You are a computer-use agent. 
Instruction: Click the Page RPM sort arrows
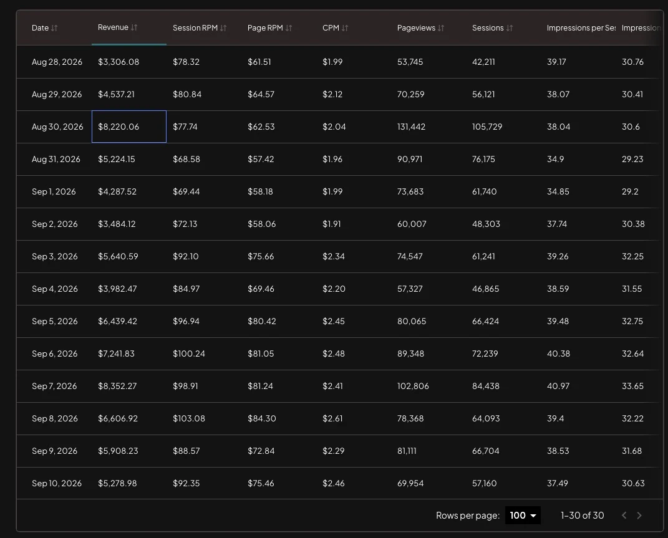[289, 28]
